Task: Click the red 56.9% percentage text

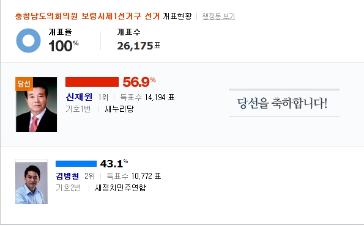Action: click(139, 82)
